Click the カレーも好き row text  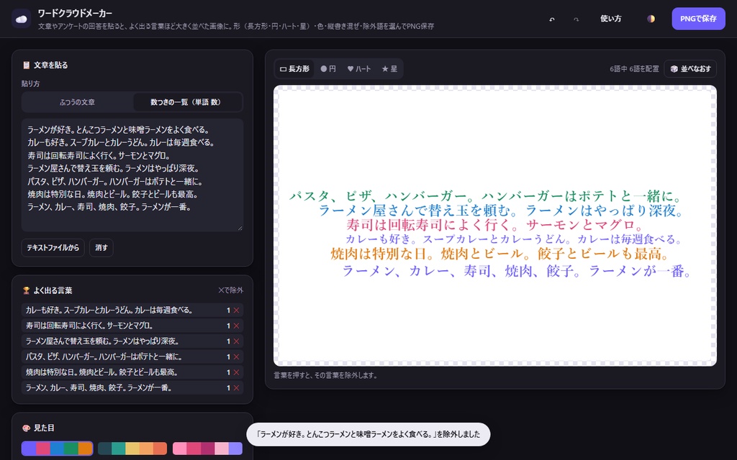pyautogui.click(x=109, y=310)
